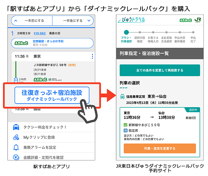The height and width of the screenshot is (176, 208).
Task: Click the 列車・座席を変更する orange button
Action: tap(160, 148)
